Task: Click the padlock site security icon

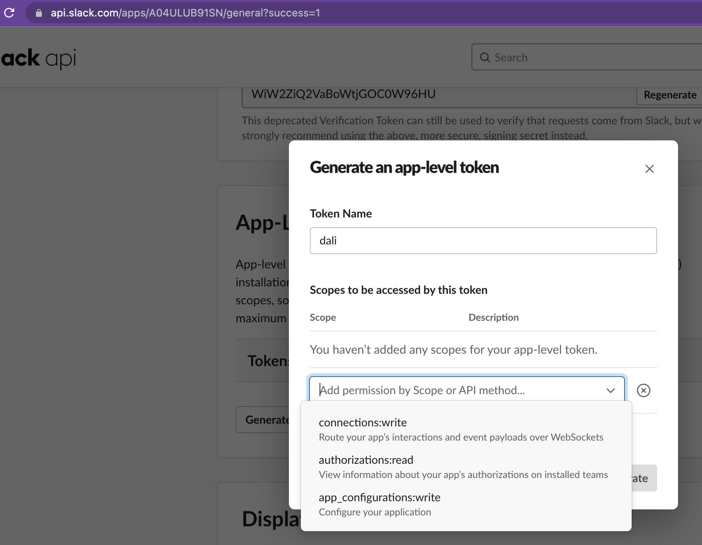Action: click(39, 13)
